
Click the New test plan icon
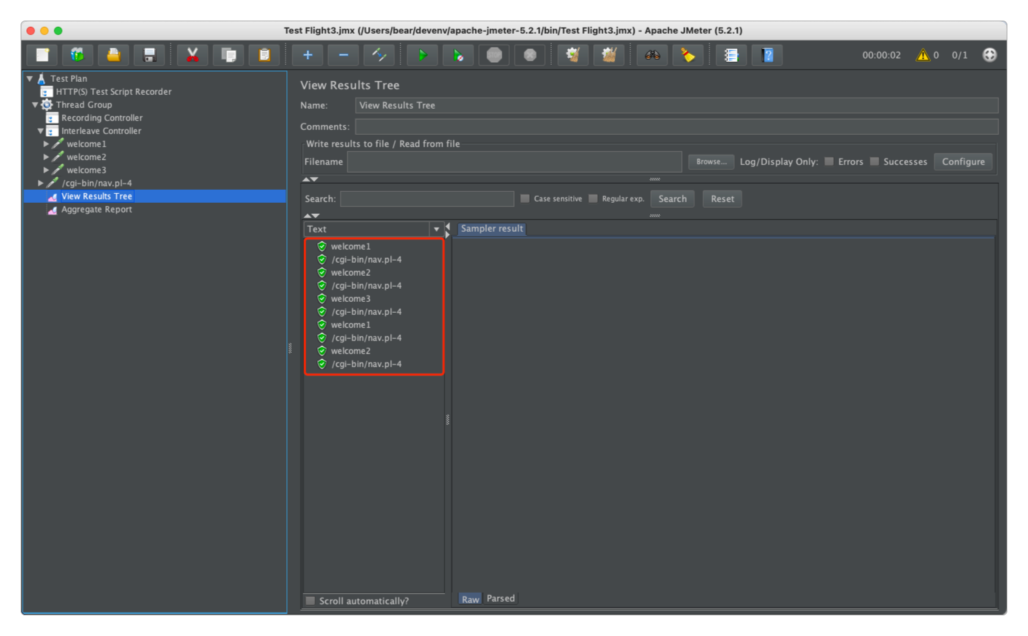[43, 55]
